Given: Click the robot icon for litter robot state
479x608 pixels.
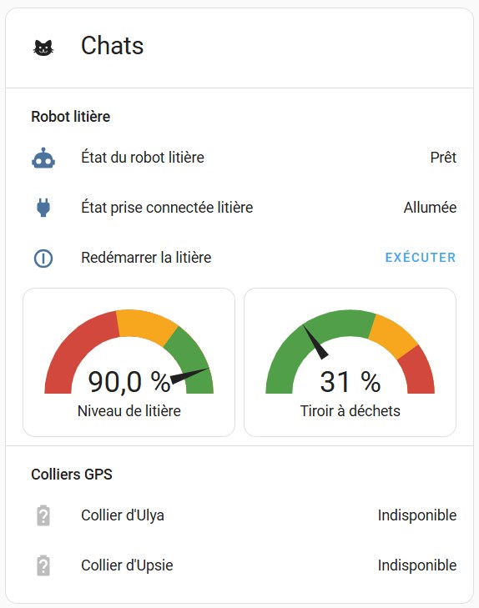Looking at the screenshot, I should click(43, 158).
